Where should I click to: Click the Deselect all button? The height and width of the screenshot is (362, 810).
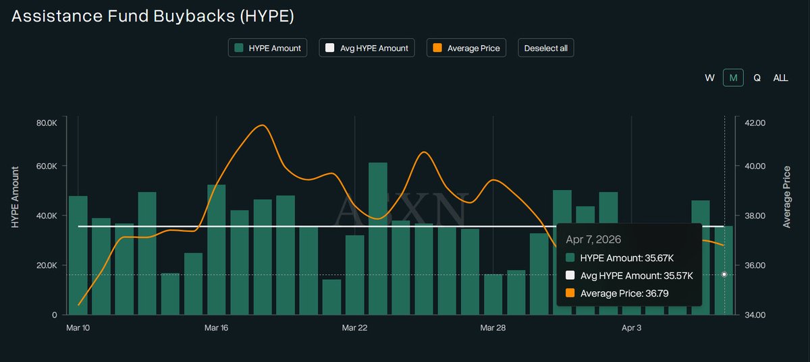(545, 48)
